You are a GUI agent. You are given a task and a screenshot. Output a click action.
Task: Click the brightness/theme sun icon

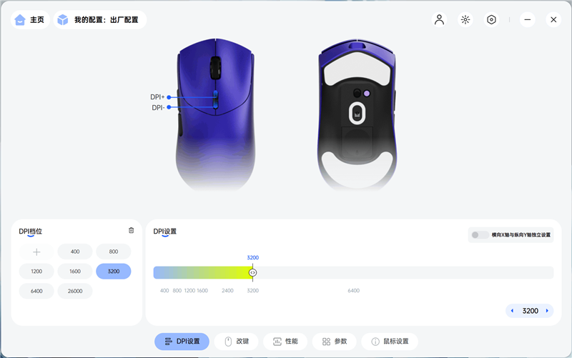click(x=465, y=20)
